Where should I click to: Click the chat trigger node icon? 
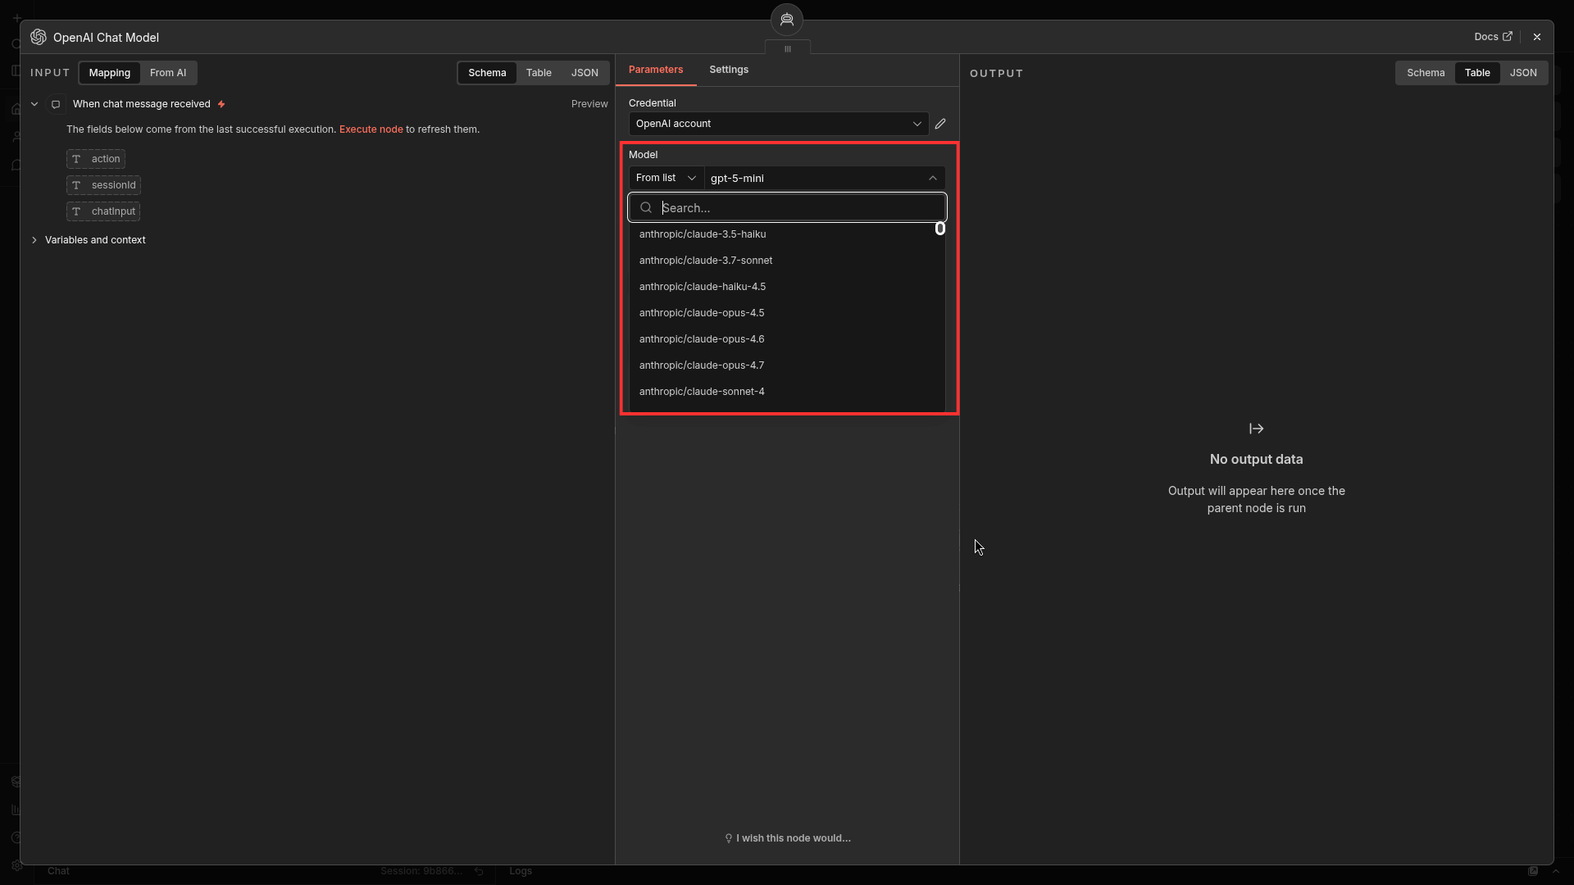[x=56, y=104]
